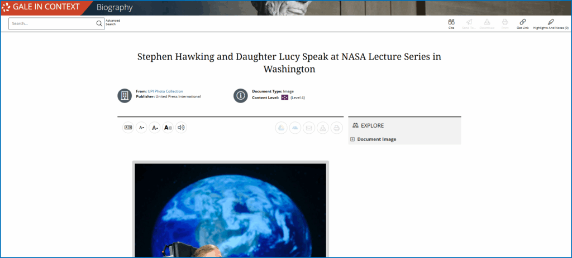The width and height of the screenshot is (572, 258).
Task: Open the UPI Photo Collection link
Action: (x=165, y=91)
